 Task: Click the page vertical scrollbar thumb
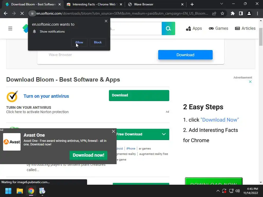click(261, 36)
